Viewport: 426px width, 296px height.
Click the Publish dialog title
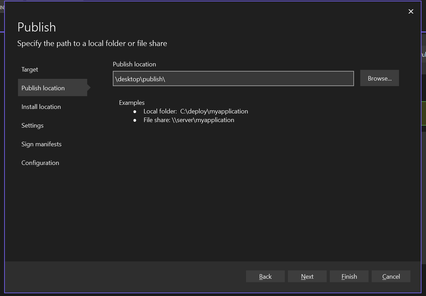click(36, 27)
